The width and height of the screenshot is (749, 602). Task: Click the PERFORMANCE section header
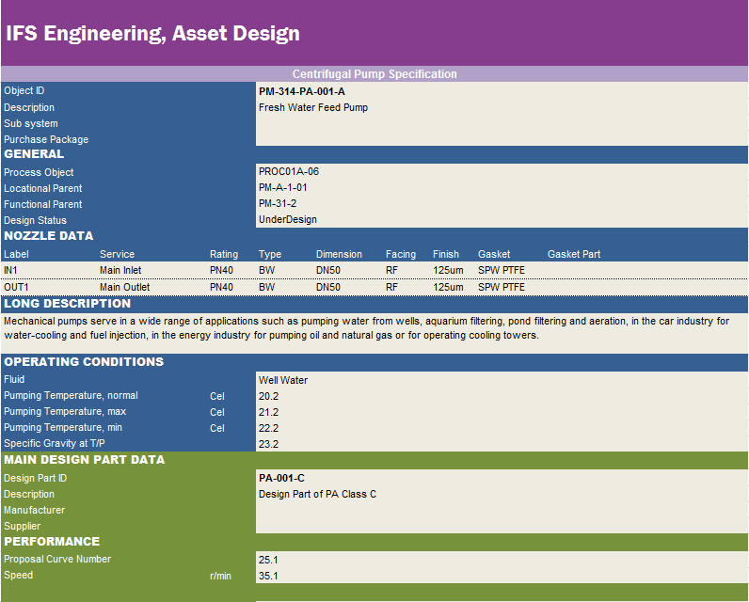[x=52, y=542]
